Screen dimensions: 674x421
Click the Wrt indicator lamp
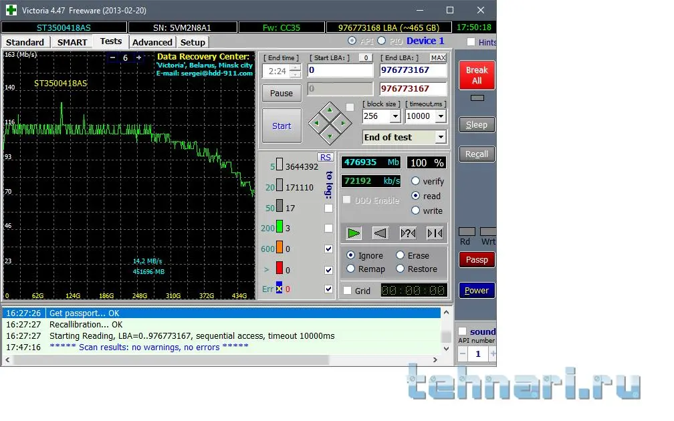pyautogui.click(x=488, y=232)
